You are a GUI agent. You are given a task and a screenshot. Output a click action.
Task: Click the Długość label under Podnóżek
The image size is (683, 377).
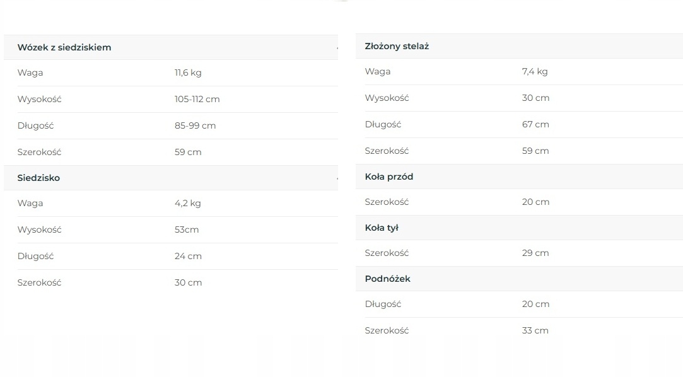pyautogui.click(x=383, y=304)
